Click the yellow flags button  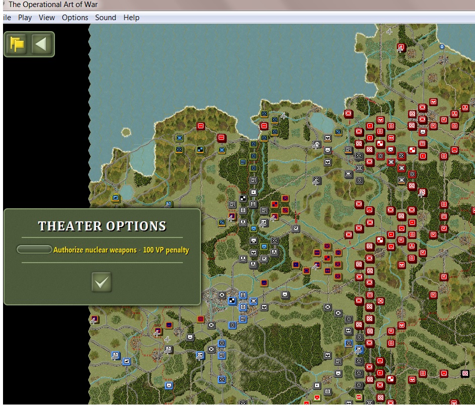(17, 44)
